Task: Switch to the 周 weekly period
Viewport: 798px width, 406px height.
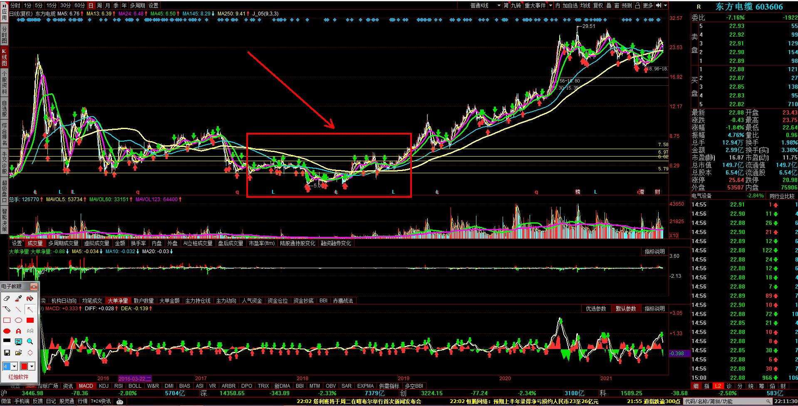Action: click(x=99, y=5)
